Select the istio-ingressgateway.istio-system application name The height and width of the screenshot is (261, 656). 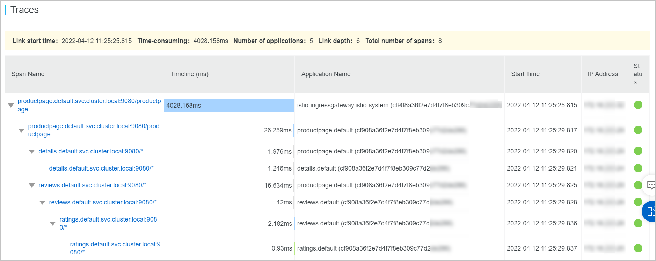(x=399, y=105)
